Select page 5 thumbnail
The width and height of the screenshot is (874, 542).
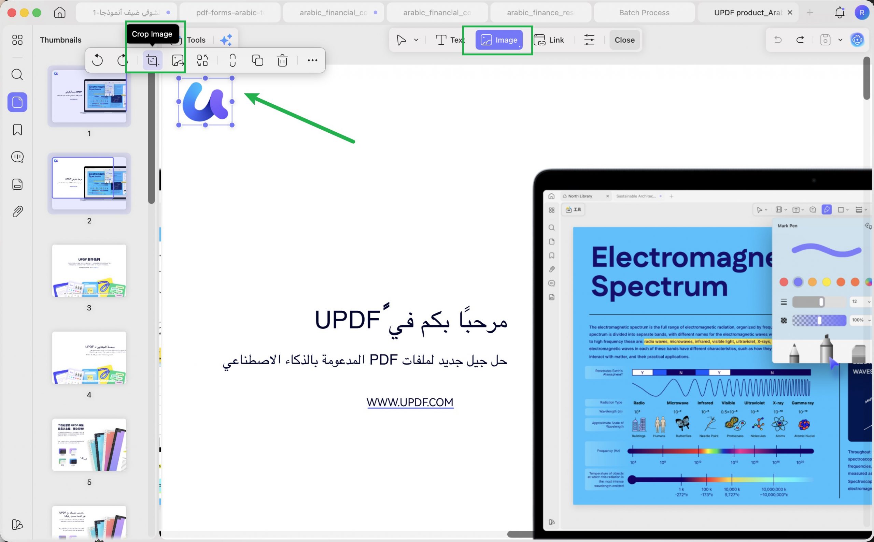89,445
